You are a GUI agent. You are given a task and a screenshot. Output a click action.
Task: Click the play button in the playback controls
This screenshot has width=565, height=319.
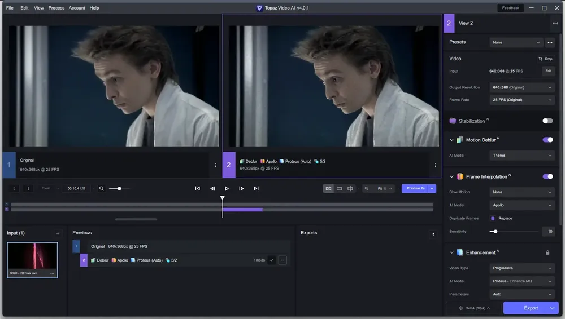(227, 188)
